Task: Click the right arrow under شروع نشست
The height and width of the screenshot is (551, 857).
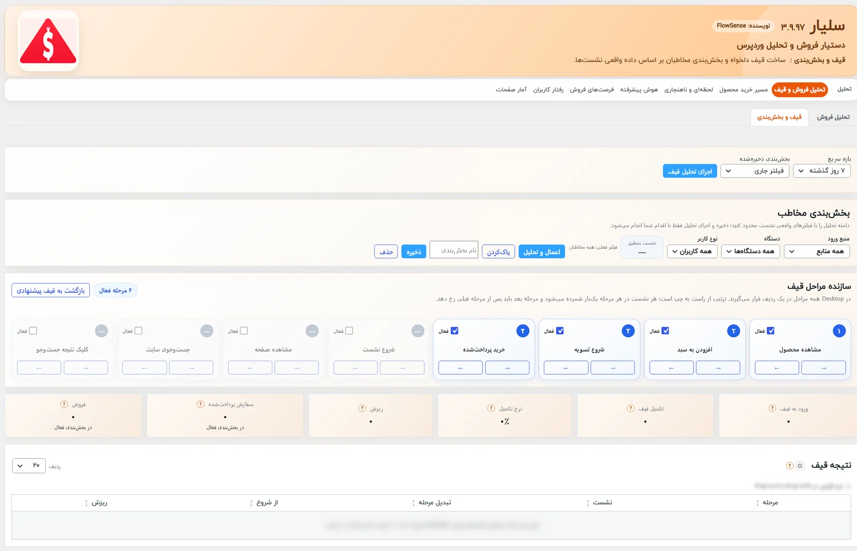Action: 402,368
